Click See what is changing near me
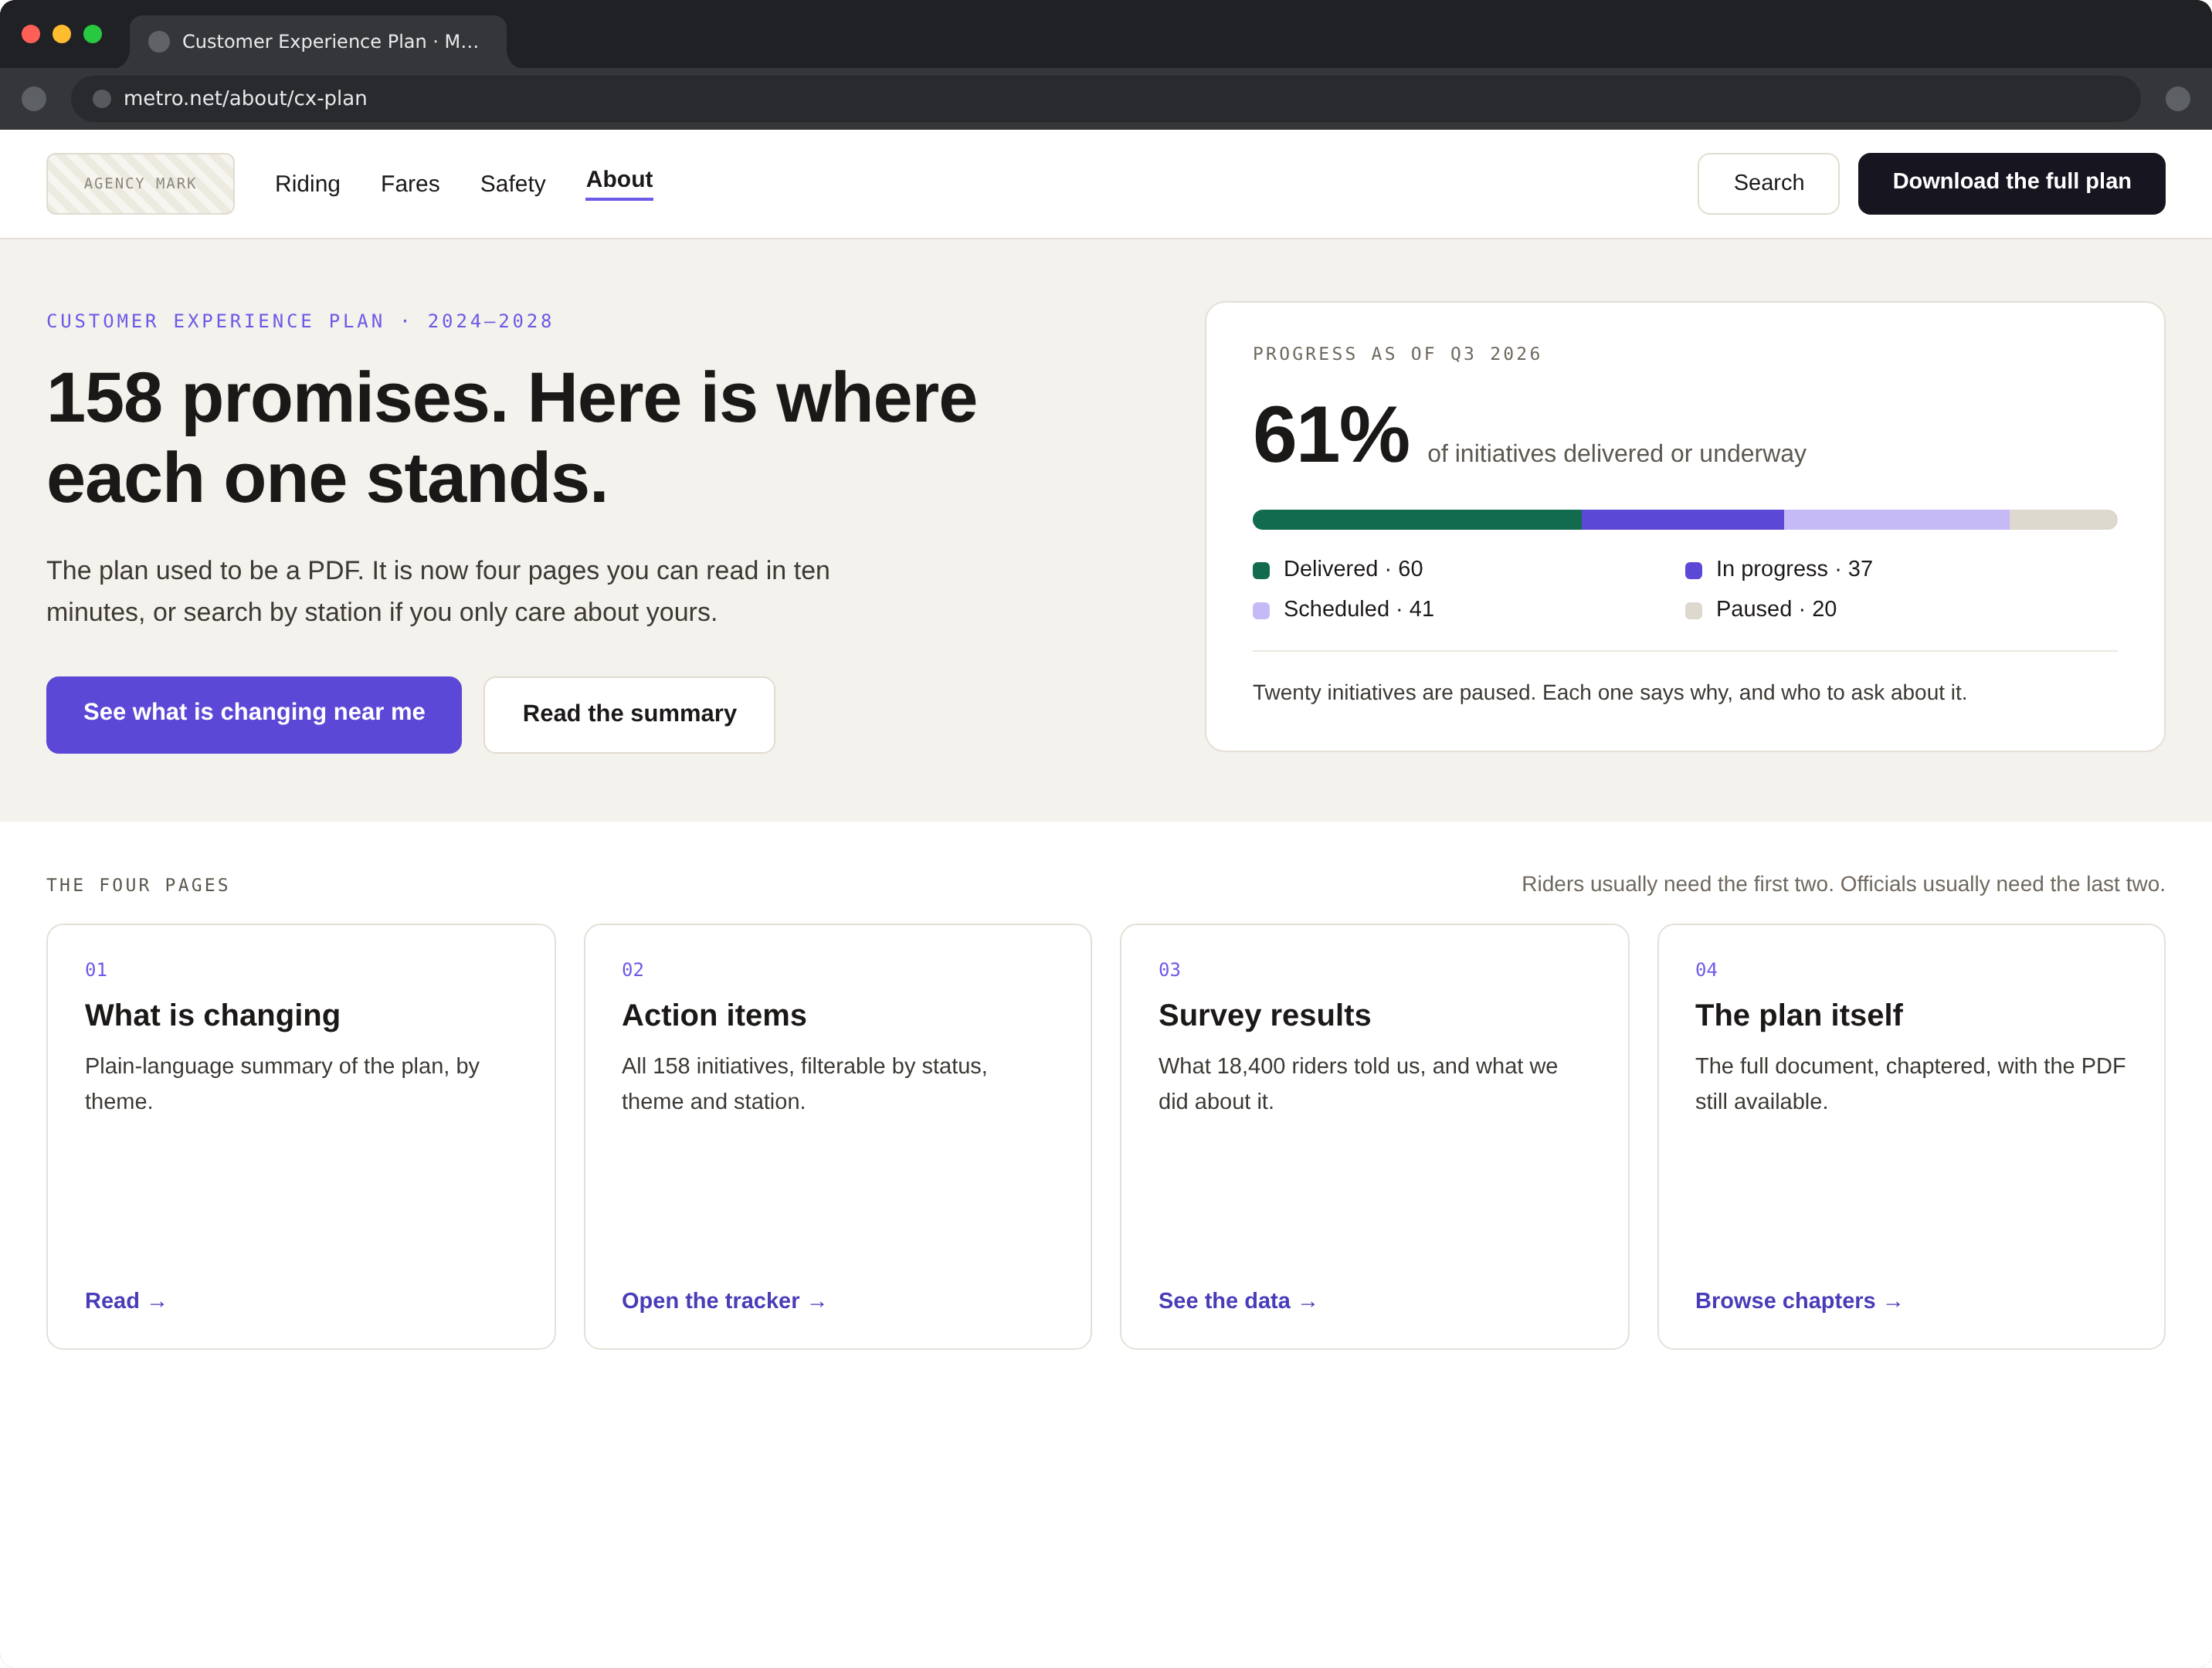This screenshot has height=1668, width=2212. (x=254, y=714)
